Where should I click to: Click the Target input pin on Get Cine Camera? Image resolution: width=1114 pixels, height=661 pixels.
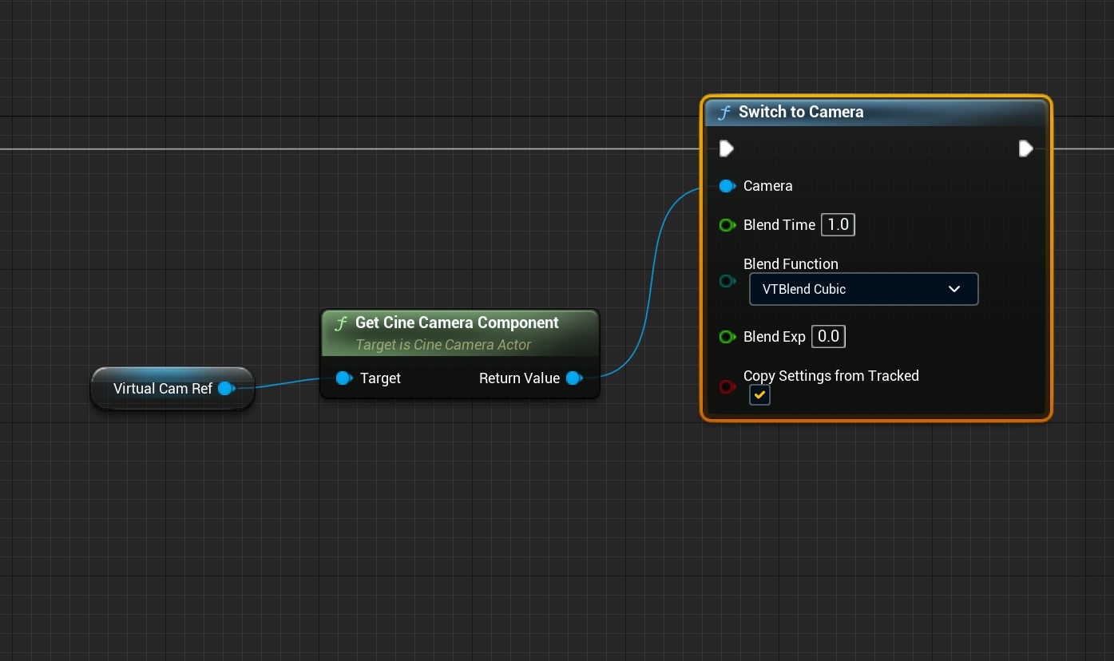(343, 378)
